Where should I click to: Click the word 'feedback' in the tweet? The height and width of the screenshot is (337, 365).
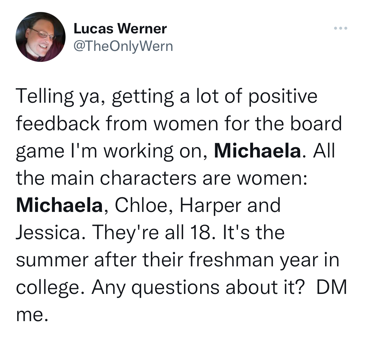click(58, 124)
